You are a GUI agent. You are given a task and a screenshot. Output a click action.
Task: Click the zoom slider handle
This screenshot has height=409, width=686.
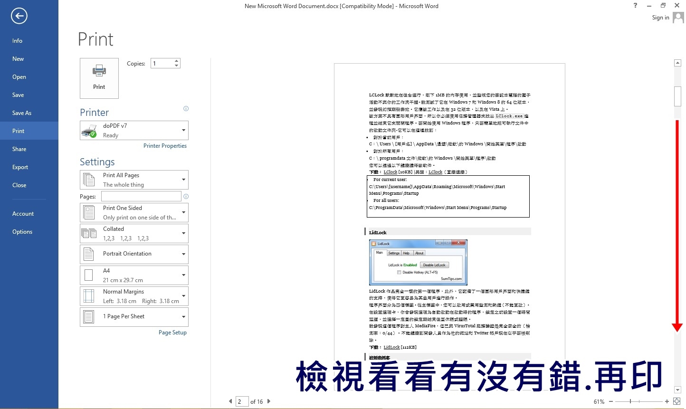click(x=630, y=401)
